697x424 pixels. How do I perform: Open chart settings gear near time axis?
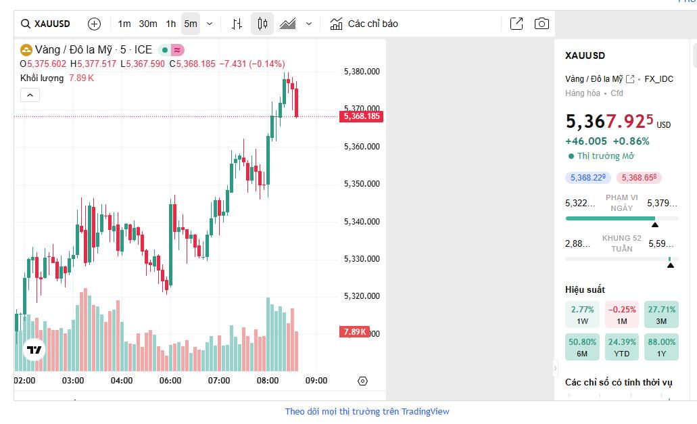pos(362,381)
